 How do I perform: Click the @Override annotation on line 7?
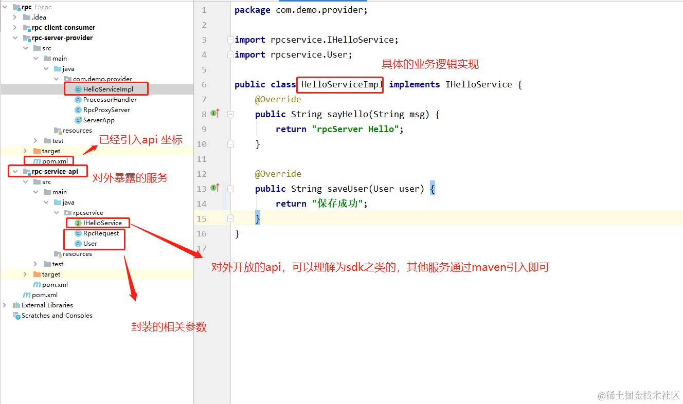click(x=278, y=99)
